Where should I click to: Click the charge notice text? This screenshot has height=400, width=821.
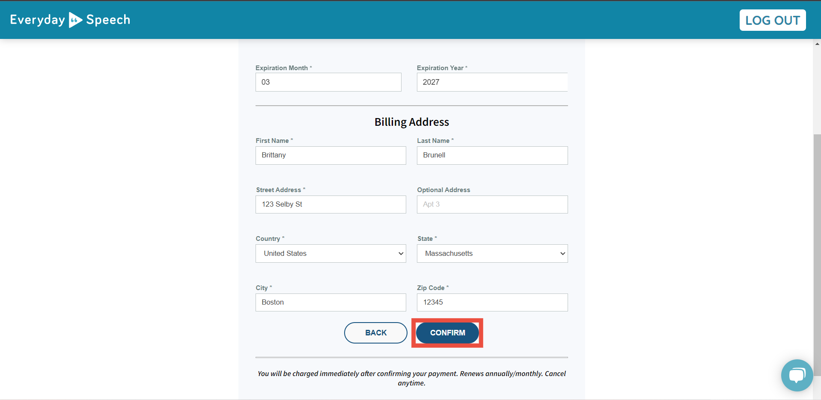click(412, 378)
